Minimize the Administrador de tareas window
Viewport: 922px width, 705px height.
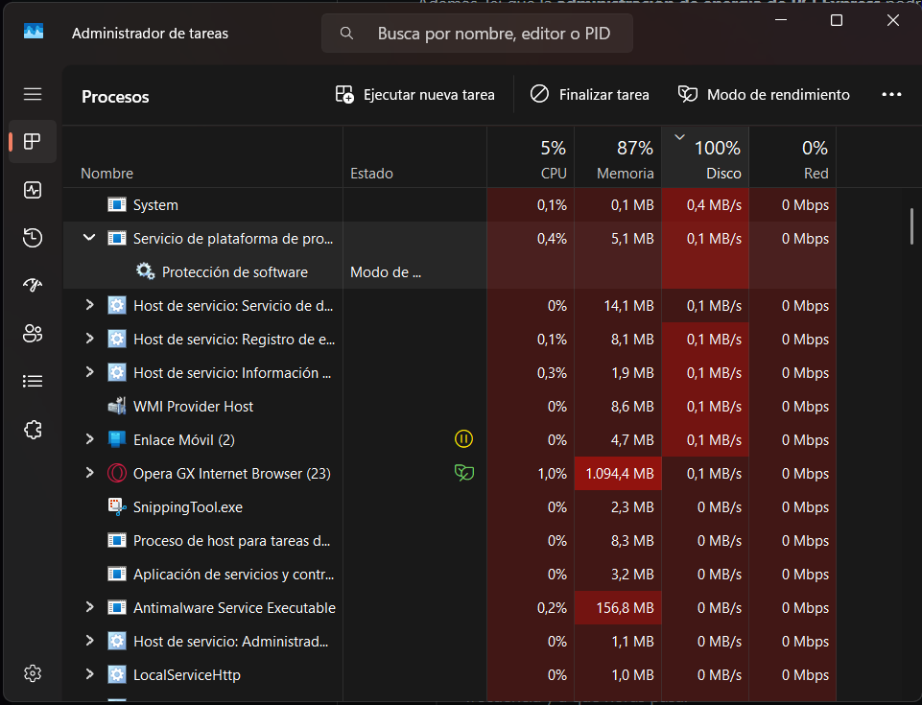781,20
